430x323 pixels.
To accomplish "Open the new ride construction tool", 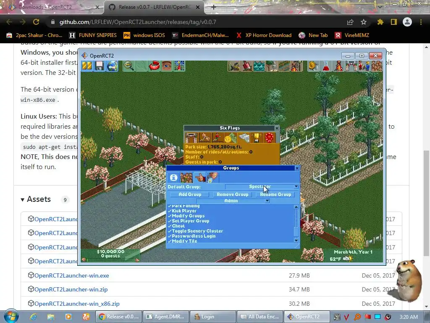I will [x=296, y=66].
